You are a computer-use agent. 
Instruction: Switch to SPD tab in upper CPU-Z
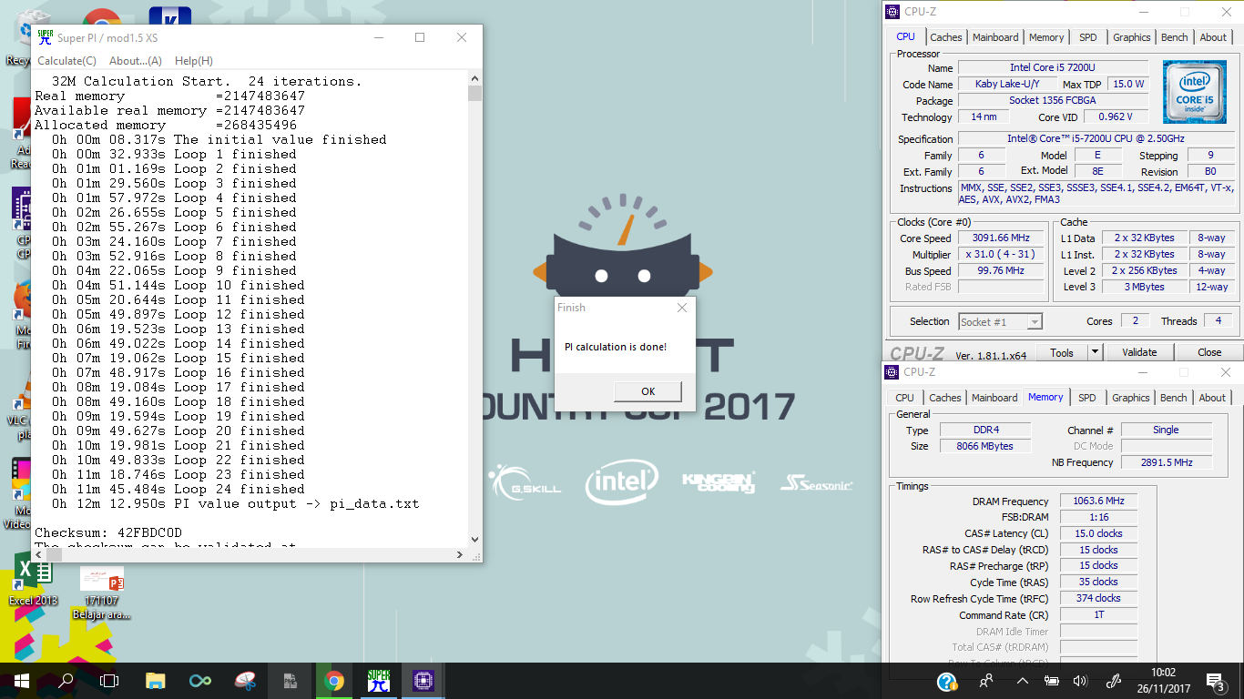(1088, 37)
